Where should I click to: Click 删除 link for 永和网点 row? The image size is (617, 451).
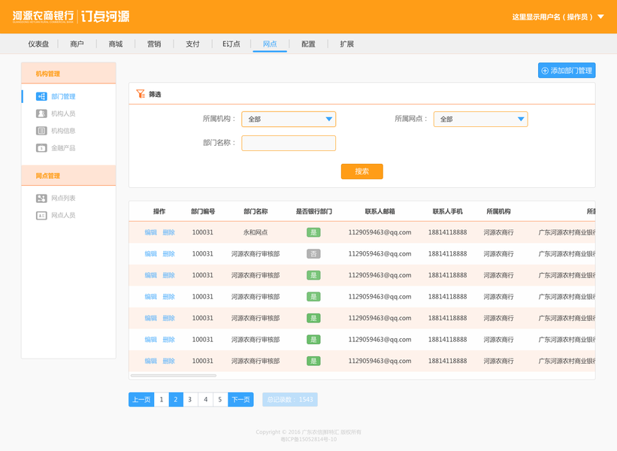169,232
